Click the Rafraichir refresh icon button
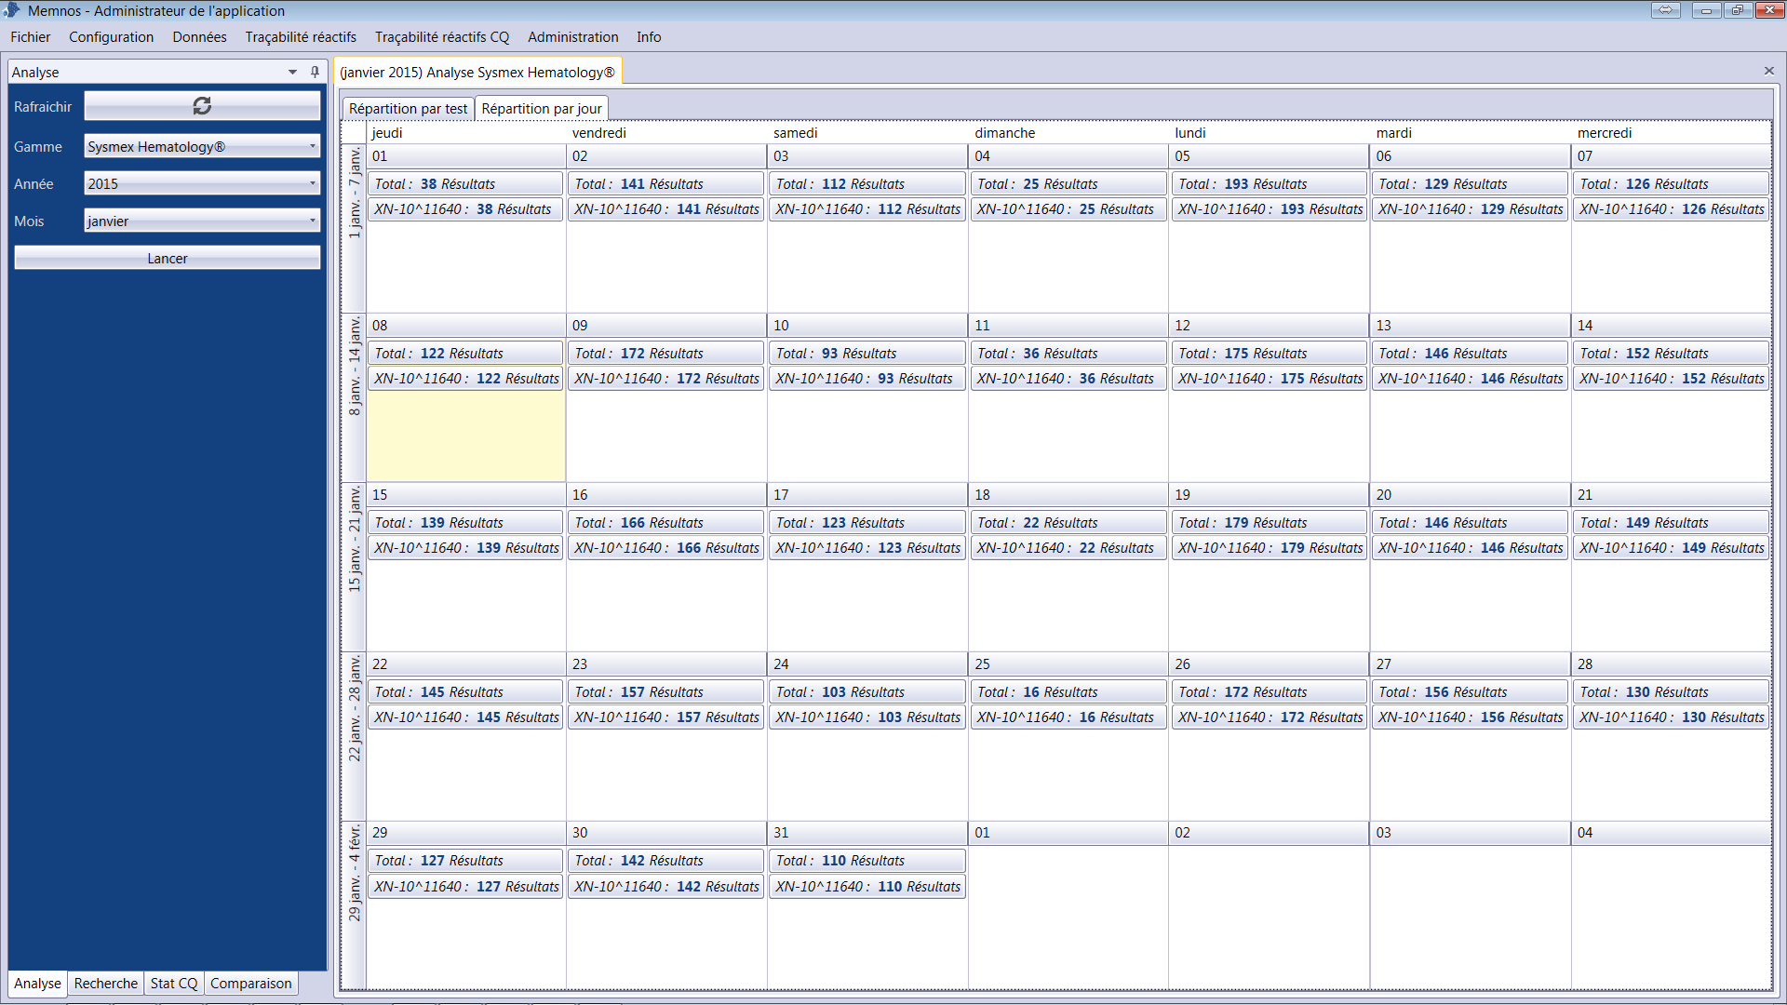 202,106
